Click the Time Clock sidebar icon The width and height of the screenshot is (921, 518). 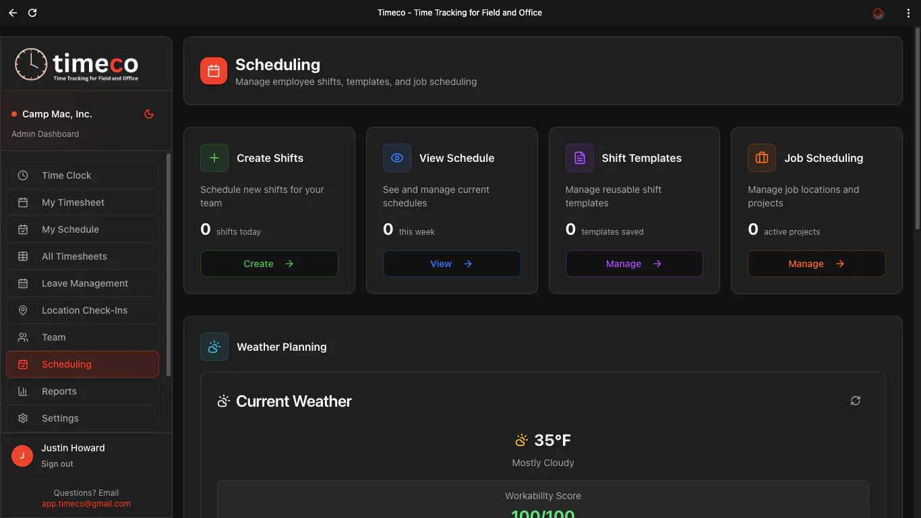23,175
